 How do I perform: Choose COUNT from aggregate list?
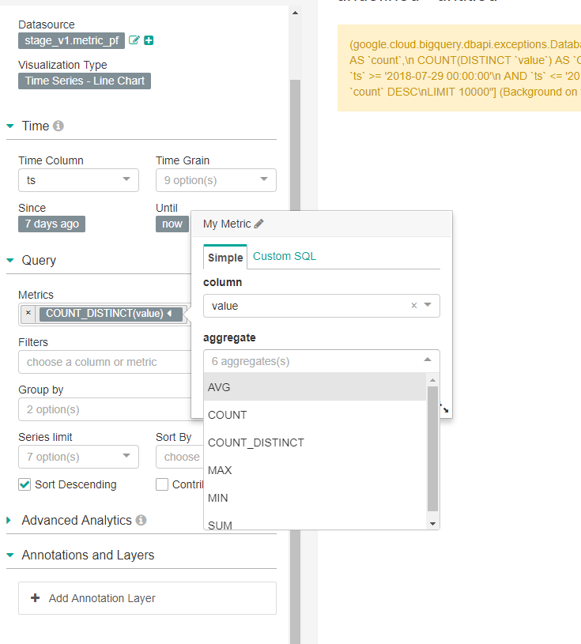point(315,415)
